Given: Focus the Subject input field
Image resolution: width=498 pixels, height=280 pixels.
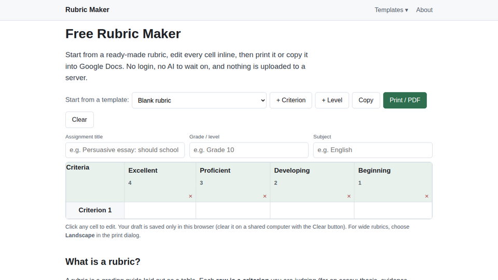Looking at the screenshot, I should [373, 150].
